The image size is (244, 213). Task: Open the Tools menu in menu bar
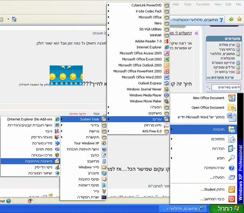click(x=188, y=4)
